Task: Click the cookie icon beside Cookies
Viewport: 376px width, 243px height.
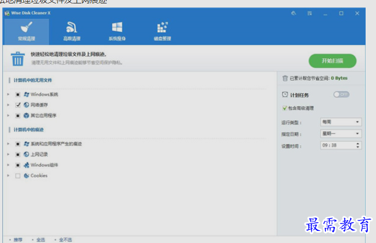Action: pyautogui.click(x=27, y=176)
